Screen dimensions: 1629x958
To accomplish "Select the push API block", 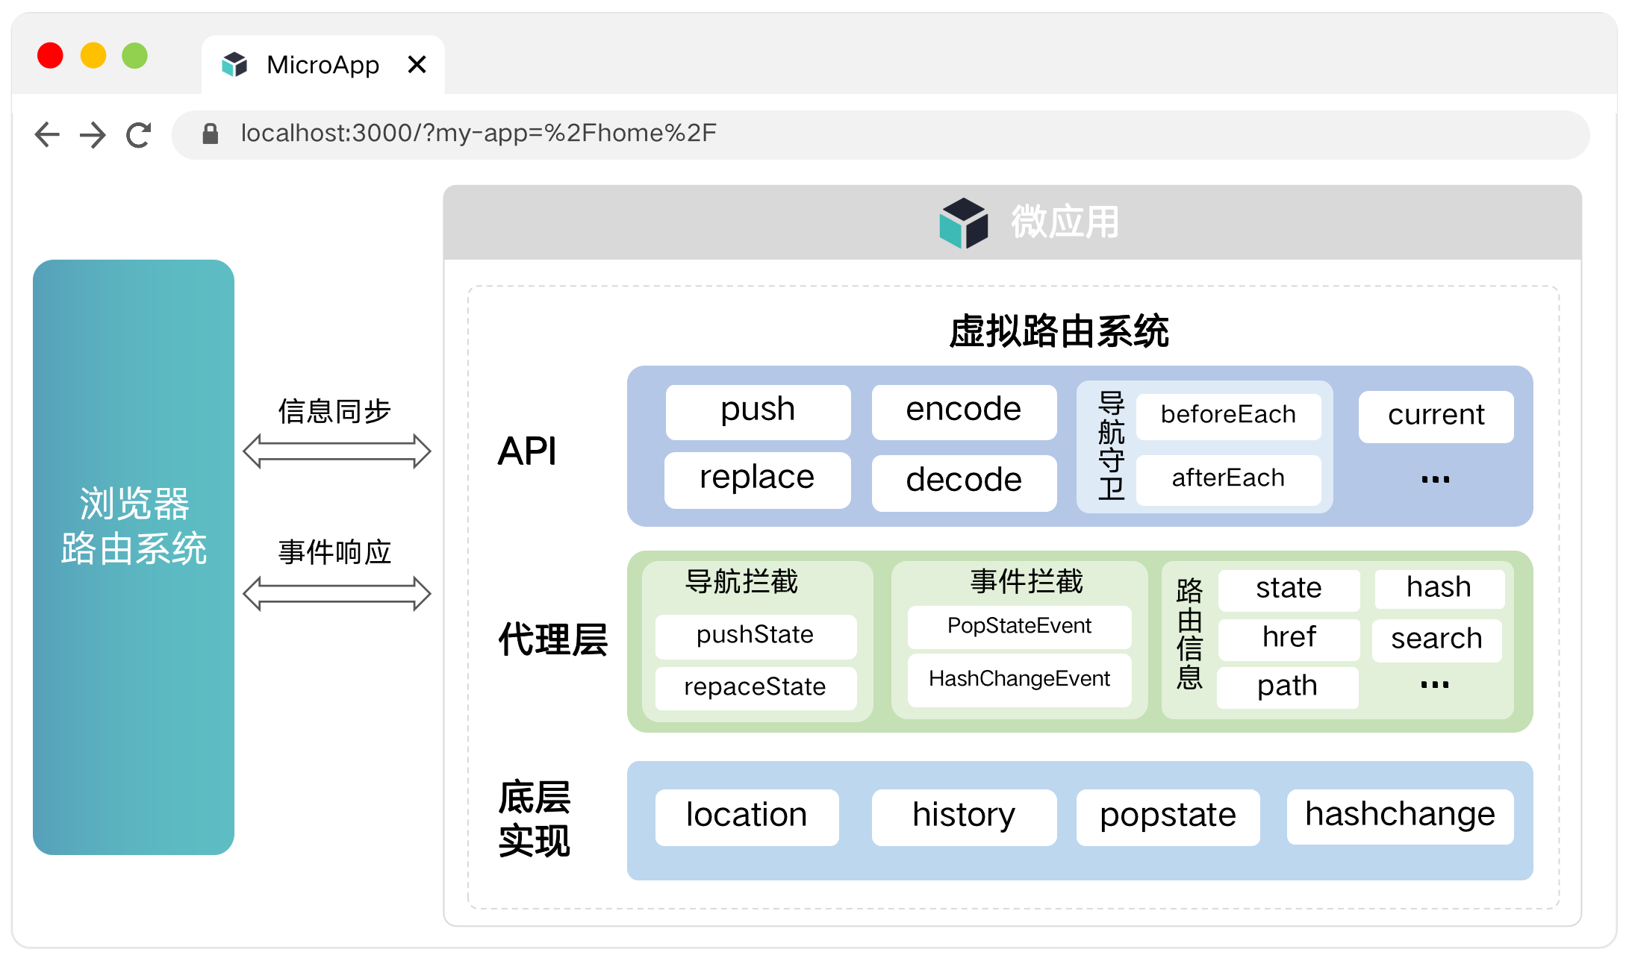I will coord(756,410).
